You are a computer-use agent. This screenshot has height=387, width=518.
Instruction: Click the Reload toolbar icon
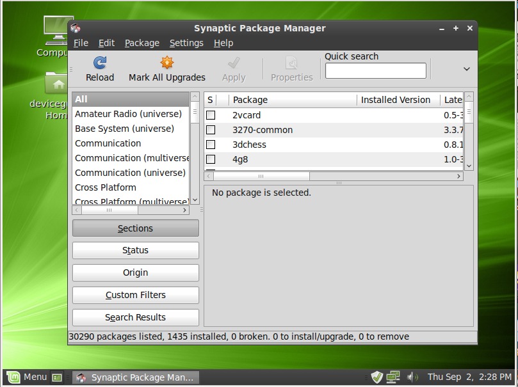click(x=100, y=62)
